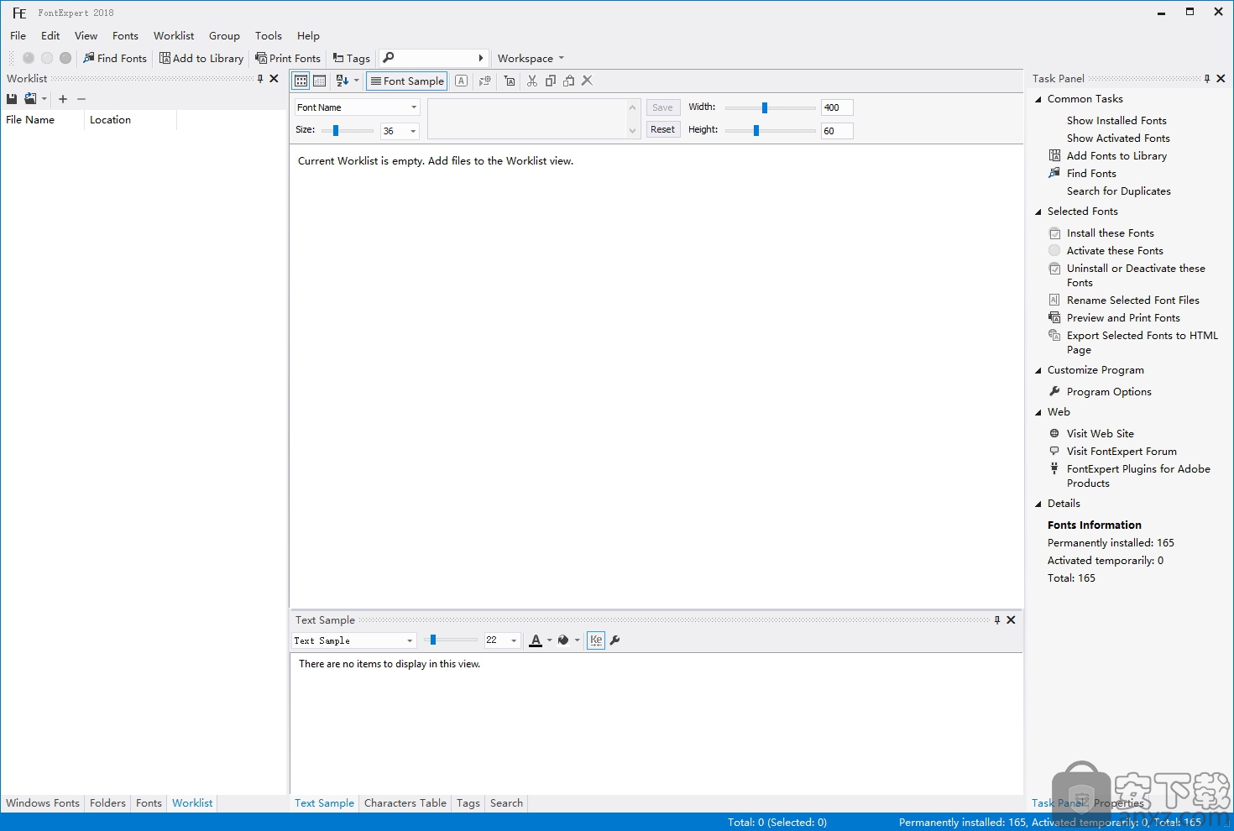
Task: Click the Reset button
Action: click(663, 129)
